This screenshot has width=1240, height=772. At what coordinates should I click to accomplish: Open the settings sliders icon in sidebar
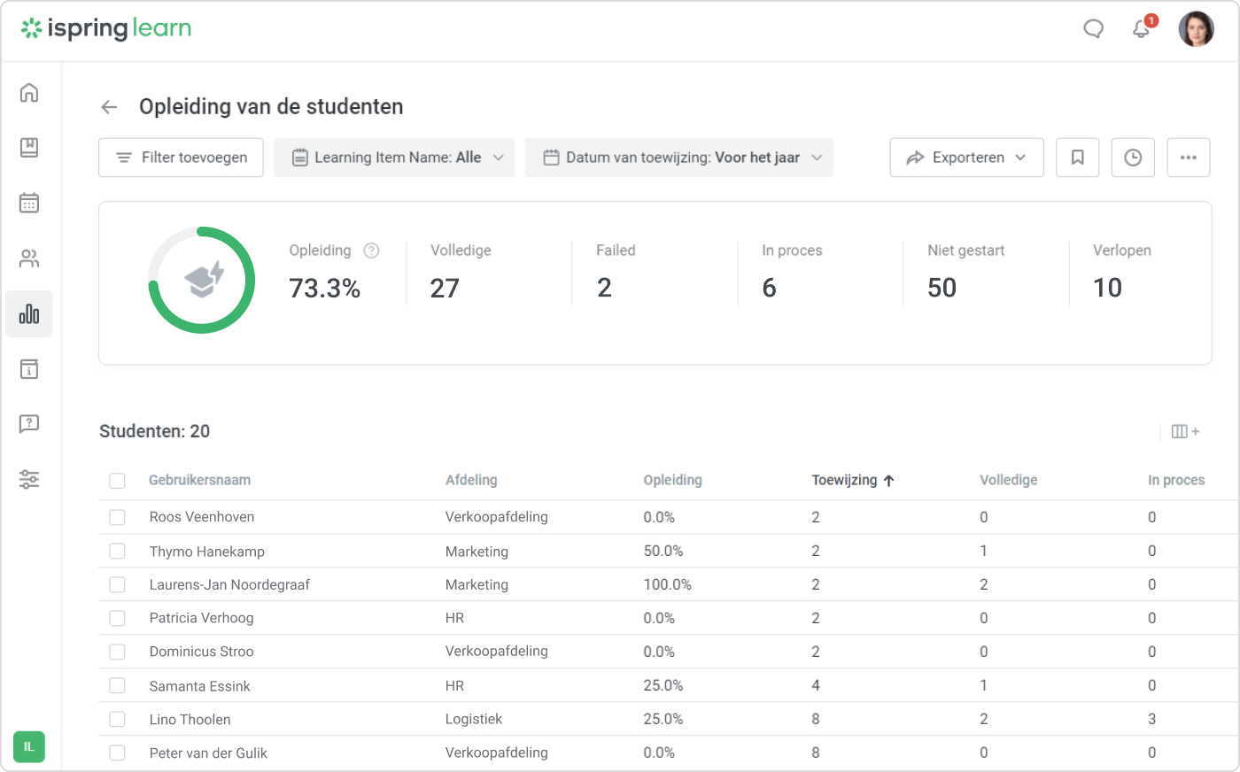(x=29, y=480)
